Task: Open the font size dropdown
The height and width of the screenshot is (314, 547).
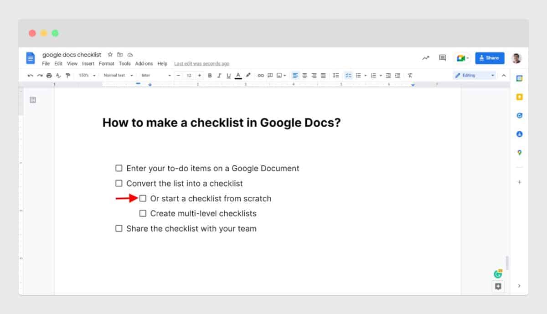Action: click(190, 75)
